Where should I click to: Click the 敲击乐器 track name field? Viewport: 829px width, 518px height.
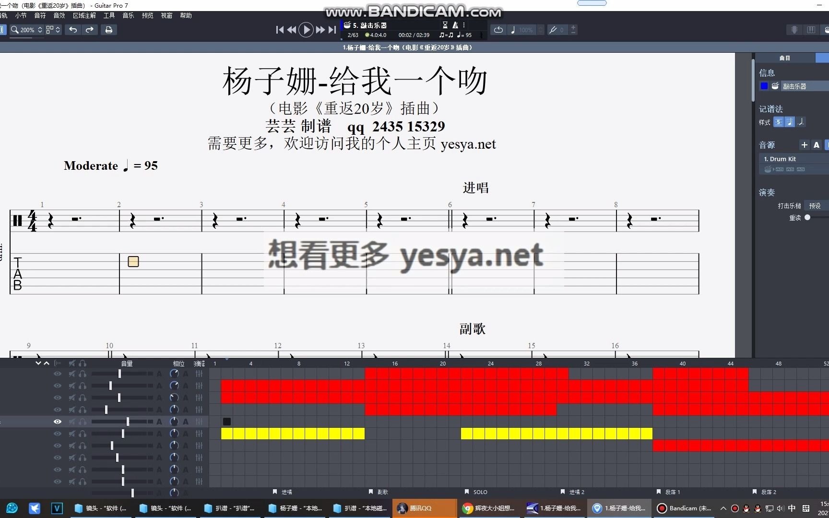pyautogui.click(x=805, y=86)
